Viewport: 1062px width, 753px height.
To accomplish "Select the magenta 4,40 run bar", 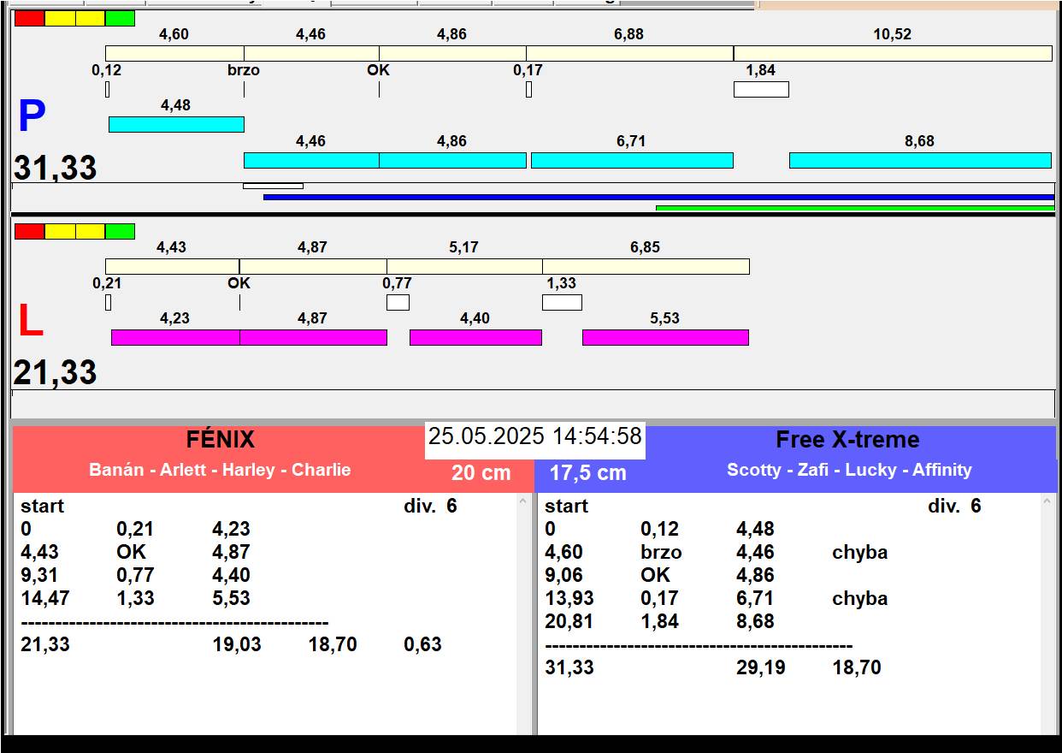I will point(475,337).
